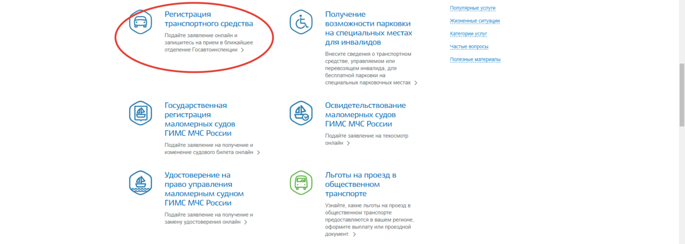Open Регистрация транспортного средства heading link

[x=208, y=19]
